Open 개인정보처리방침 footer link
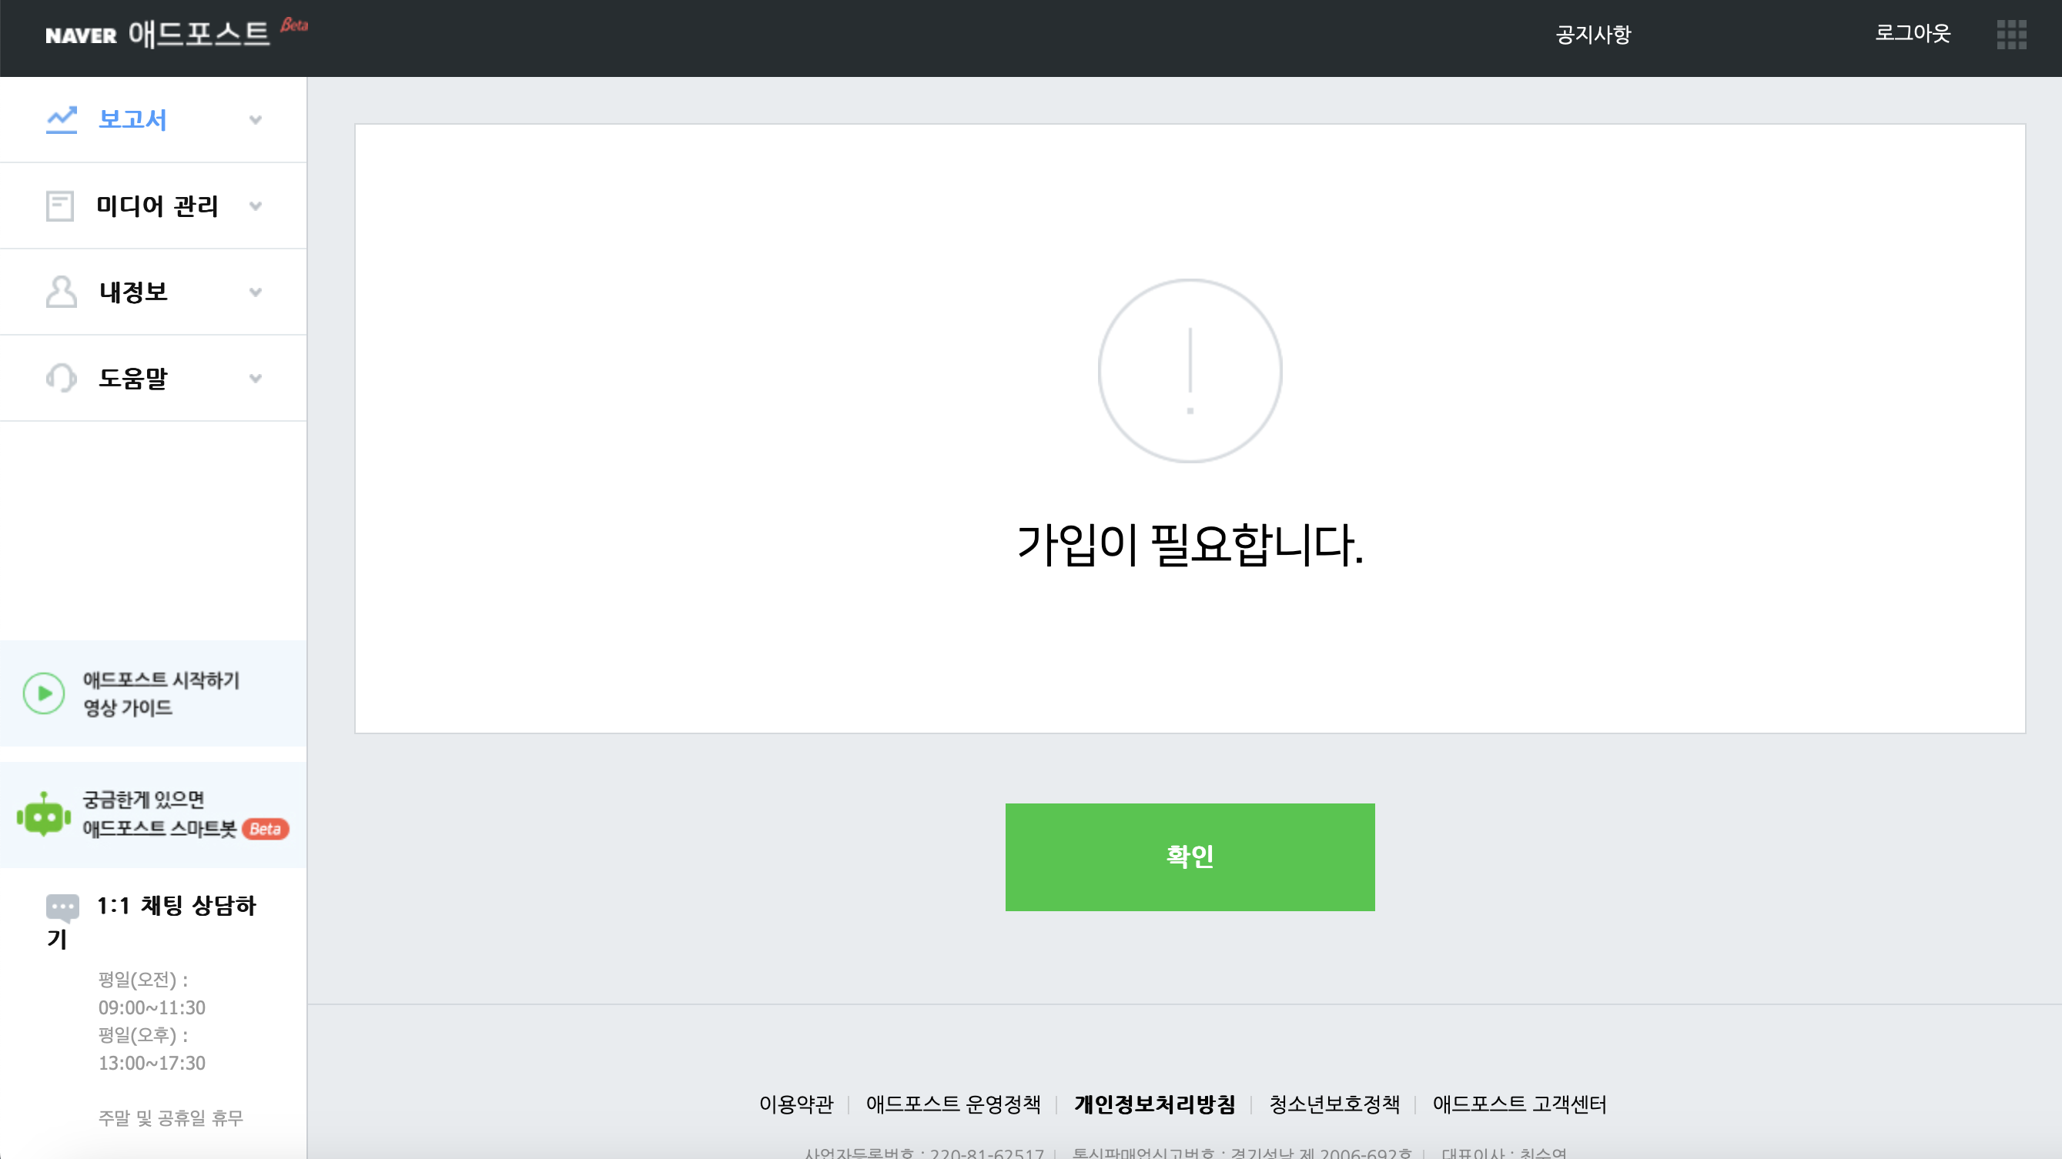This screenshot has height=1159, width=2062. 1154,1104
